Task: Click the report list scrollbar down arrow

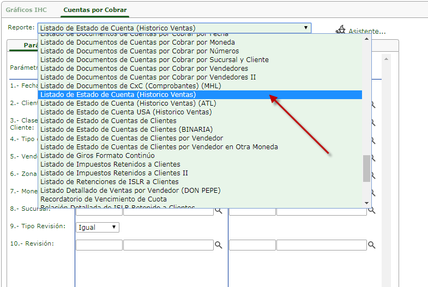Action: point(367,203)
